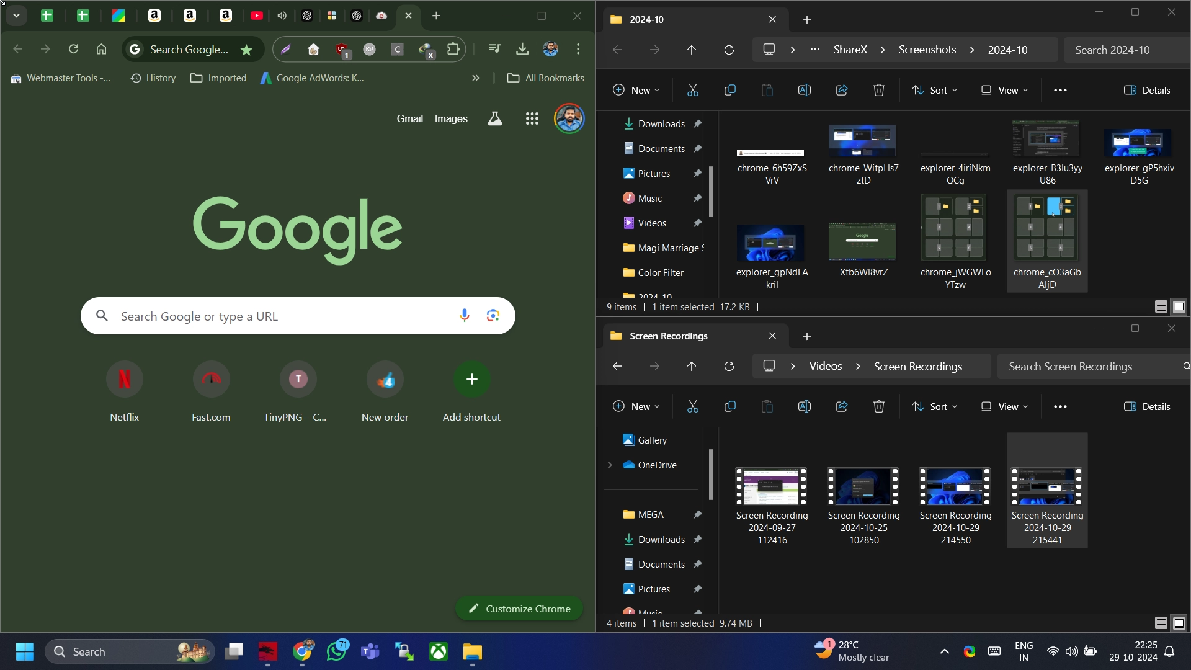Delete the selected file in the 2024-10 window

[x=879, y=90]
